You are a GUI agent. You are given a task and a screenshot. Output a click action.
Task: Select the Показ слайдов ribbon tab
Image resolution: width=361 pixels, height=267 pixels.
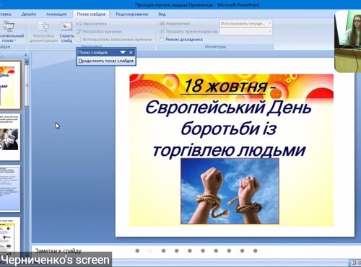(91, 14)
